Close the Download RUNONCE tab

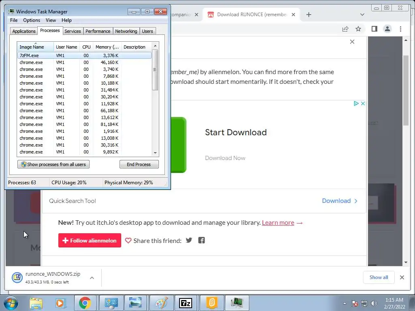[x=293, y=15]
